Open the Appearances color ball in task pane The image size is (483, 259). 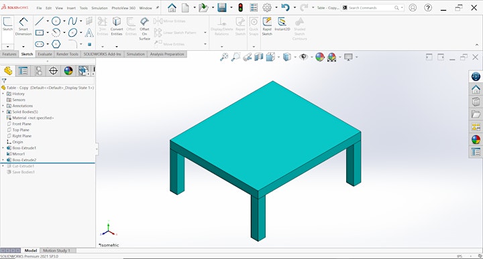click(476, 139)
